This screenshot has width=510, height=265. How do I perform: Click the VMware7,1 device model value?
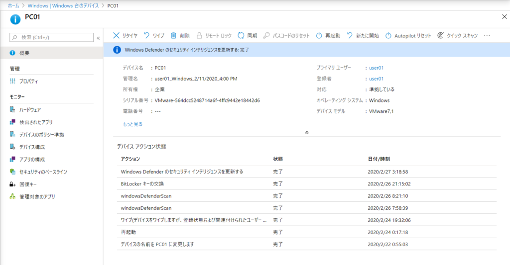[x=381, y=111]
